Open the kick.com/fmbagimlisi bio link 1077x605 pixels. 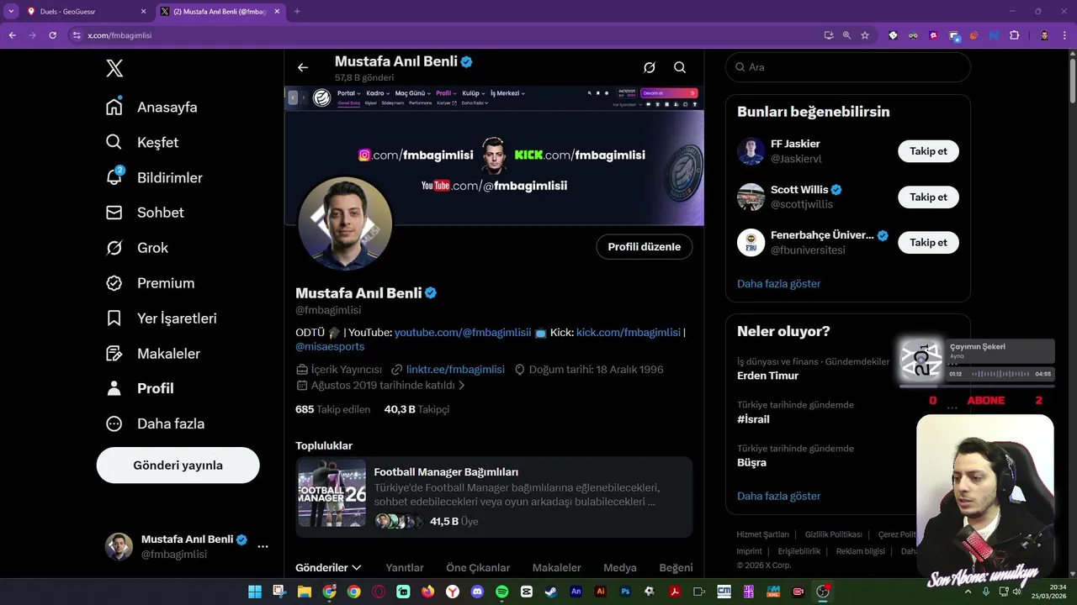pos(629,332)
